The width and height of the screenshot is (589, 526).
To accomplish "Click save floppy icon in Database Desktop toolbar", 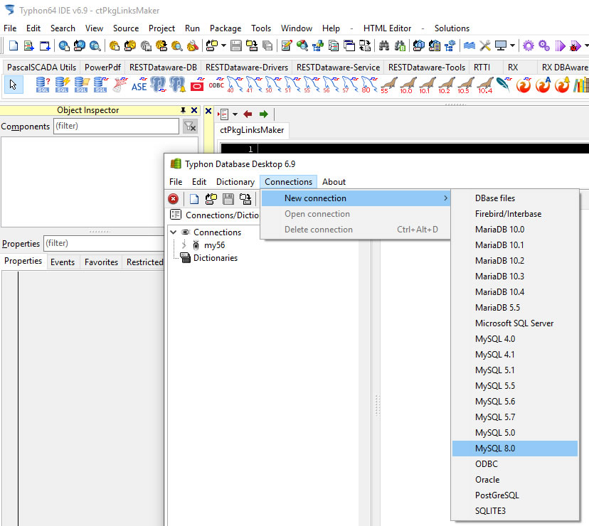I will point(228,199).
